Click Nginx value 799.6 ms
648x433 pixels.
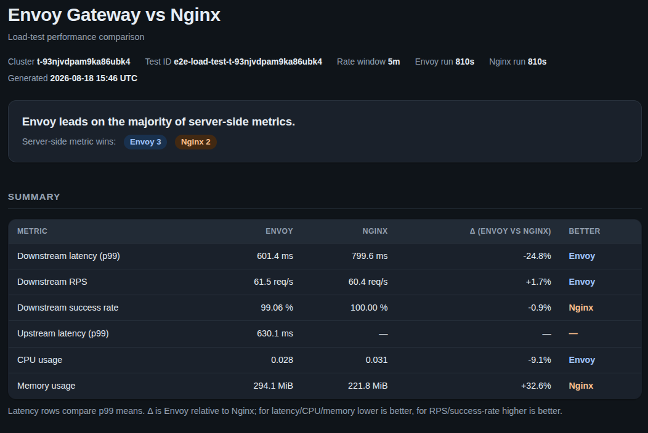370,256
